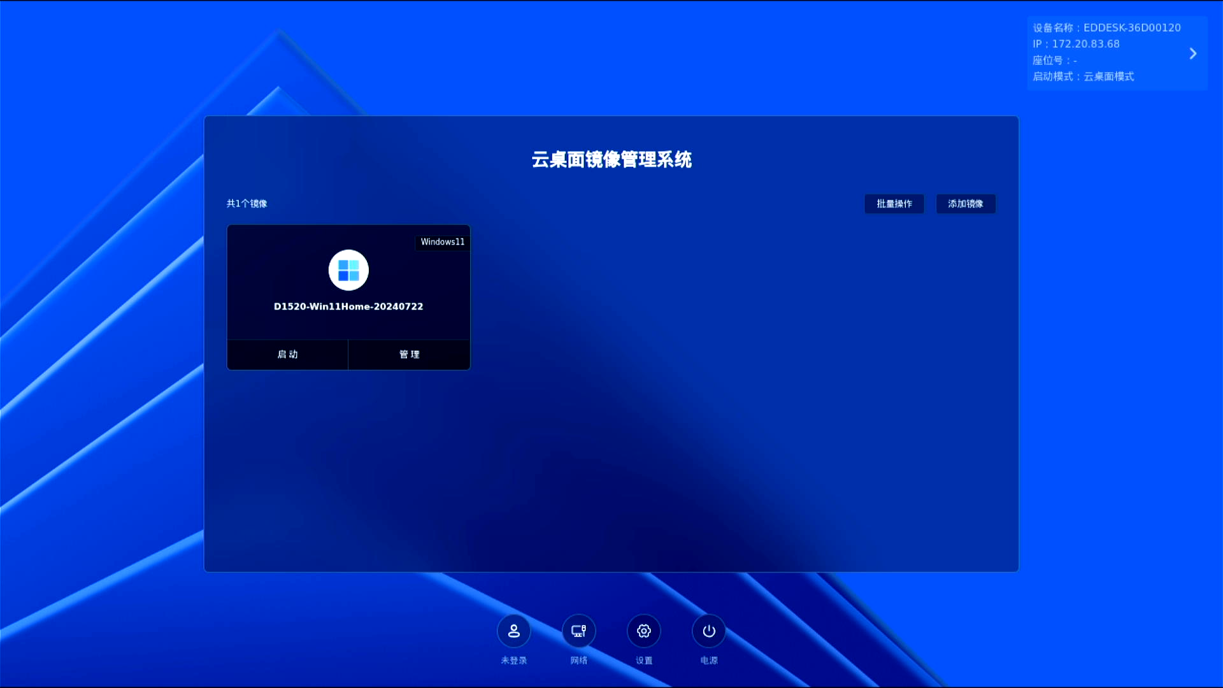1223x688 pixels.
Task: Open the 未登录 user account icon
Action: 513,631
